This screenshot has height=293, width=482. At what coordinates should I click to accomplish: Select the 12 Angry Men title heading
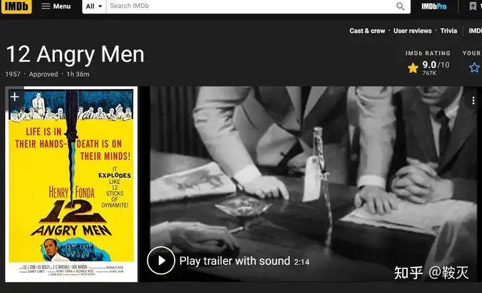[x=75, y=54]
